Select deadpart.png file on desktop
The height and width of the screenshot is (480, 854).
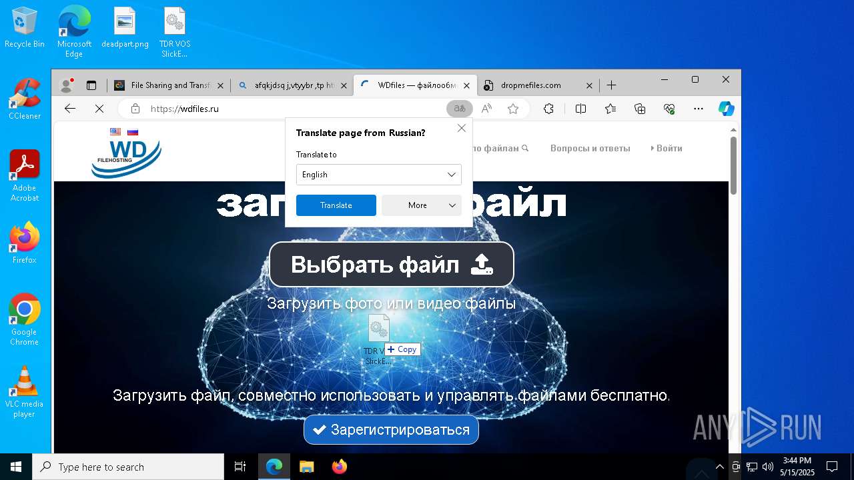(125, 27)
